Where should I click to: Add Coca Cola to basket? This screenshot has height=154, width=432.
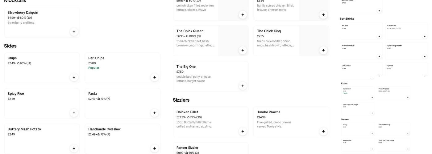425,36
